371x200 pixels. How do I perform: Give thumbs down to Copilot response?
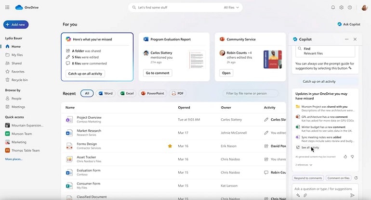[x=352, y=157]
